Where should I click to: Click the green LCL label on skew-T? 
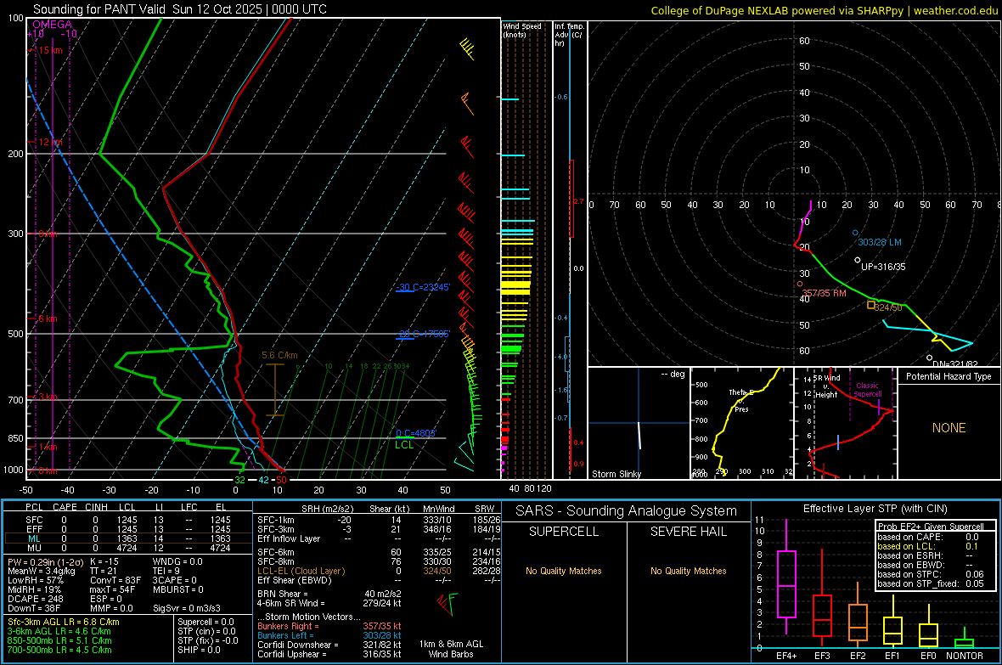tap(404, 445)
